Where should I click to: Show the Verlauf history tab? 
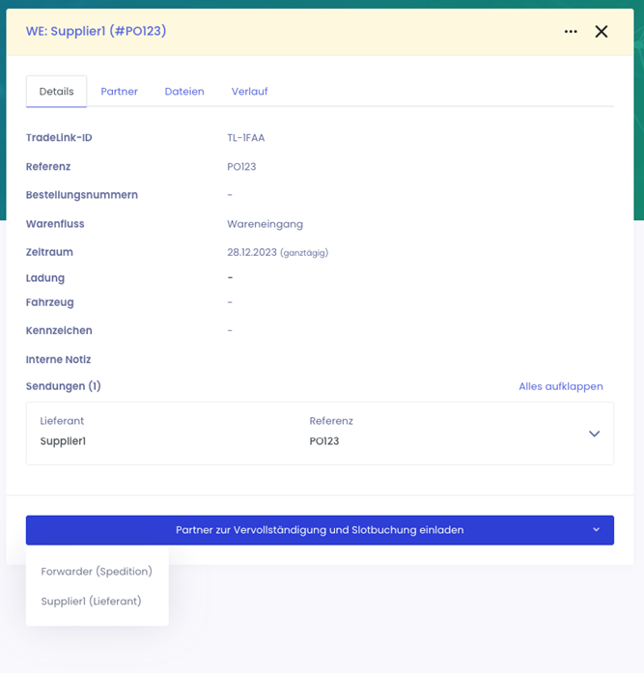tap(249, 92)
